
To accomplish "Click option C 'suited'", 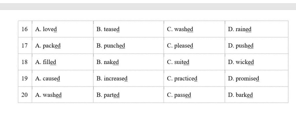I will [x=182, y=62].
